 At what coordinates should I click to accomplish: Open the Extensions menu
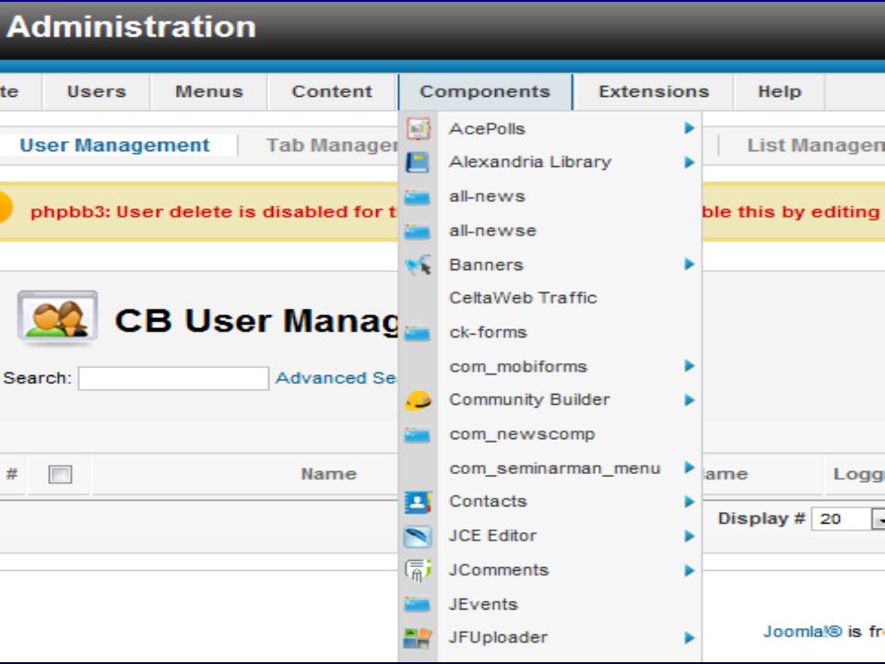[654, 91]
